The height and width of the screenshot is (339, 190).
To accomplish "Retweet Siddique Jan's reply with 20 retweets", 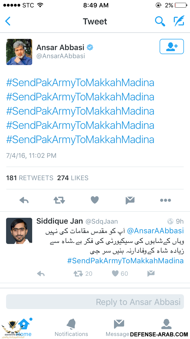I will point(83,273).
